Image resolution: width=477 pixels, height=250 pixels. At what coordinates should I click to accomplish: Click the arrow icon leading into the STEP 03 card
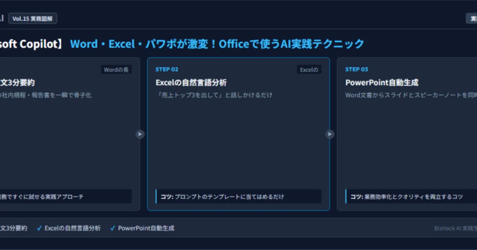pos(330,134)
